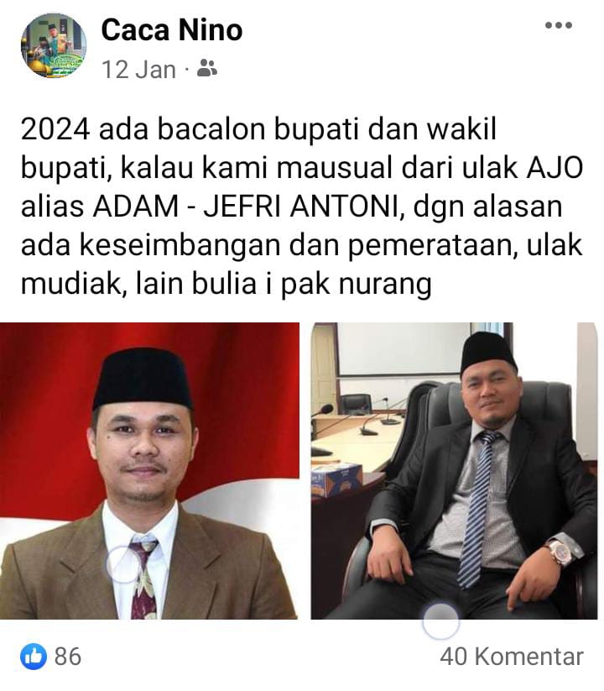Viewport: 604px width, 691px height.
Task: Open right photo of man seated in chair
Action: tap(454, 471)
